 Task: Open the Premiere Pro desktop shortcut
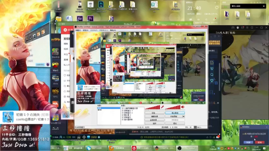90,18
